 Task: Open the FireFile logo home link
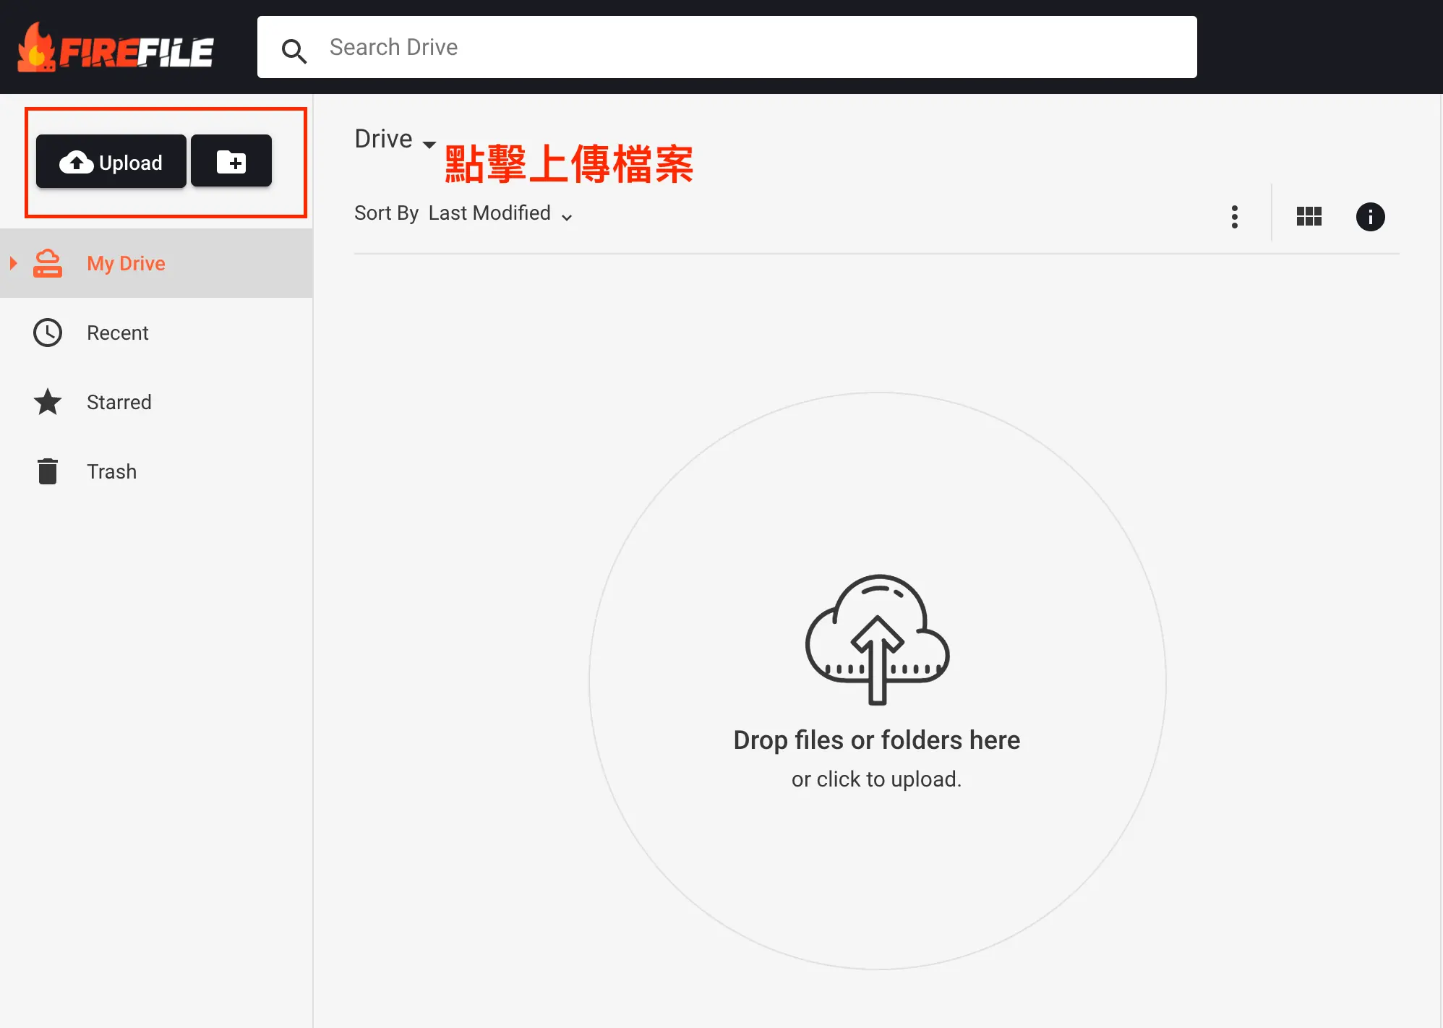[116, 48]
